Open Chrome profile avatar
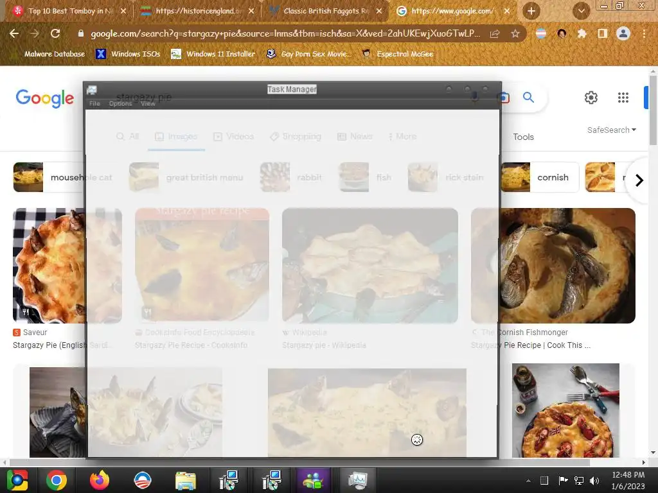This screenshot has width=658, height=493. [623, 33]
